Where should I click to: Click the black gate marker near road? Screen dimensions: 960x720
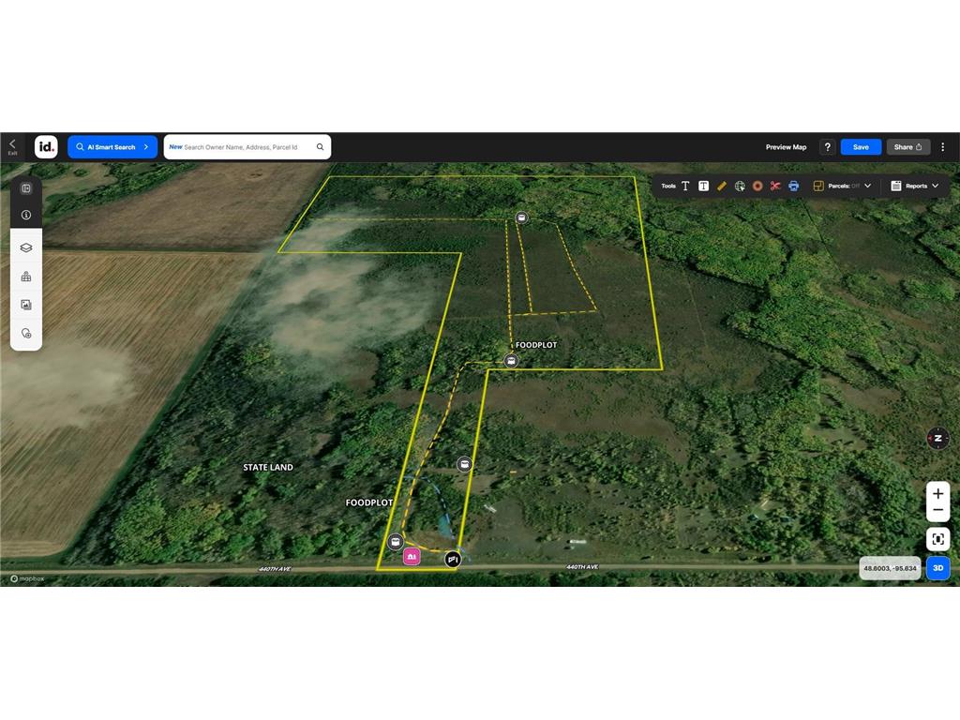click(452, 559)
